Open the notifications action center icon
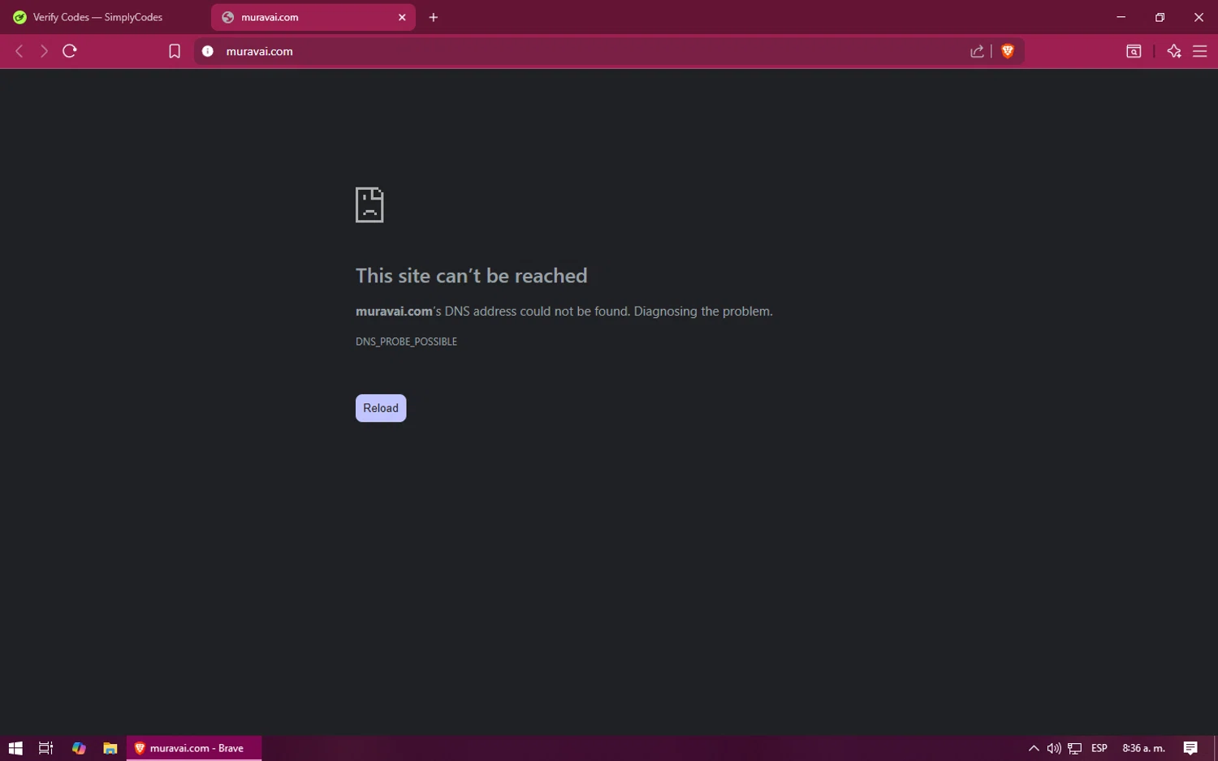The height and width of the screenshot is (761, 1218). point(1190,748)
